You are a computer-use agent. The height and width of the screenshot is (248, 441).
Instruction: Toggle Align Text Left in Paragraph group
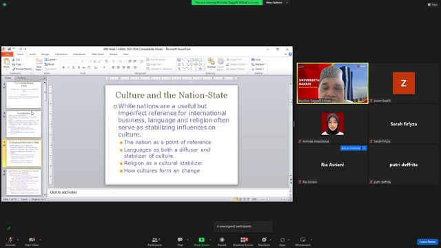113,68
